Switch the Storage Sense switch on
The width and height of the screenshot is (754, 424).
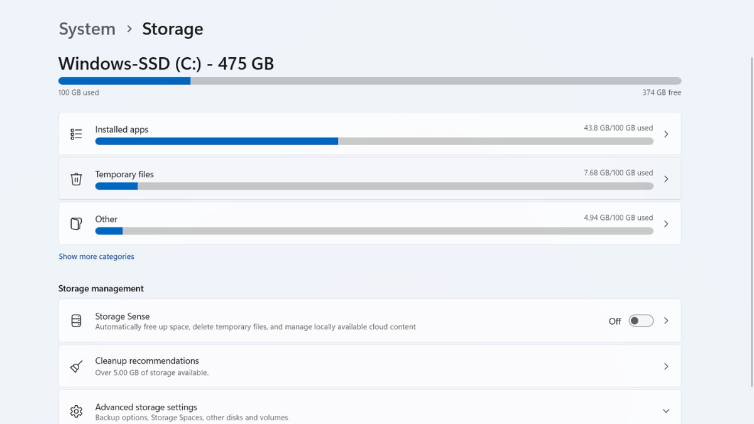[x=641, y=320]
